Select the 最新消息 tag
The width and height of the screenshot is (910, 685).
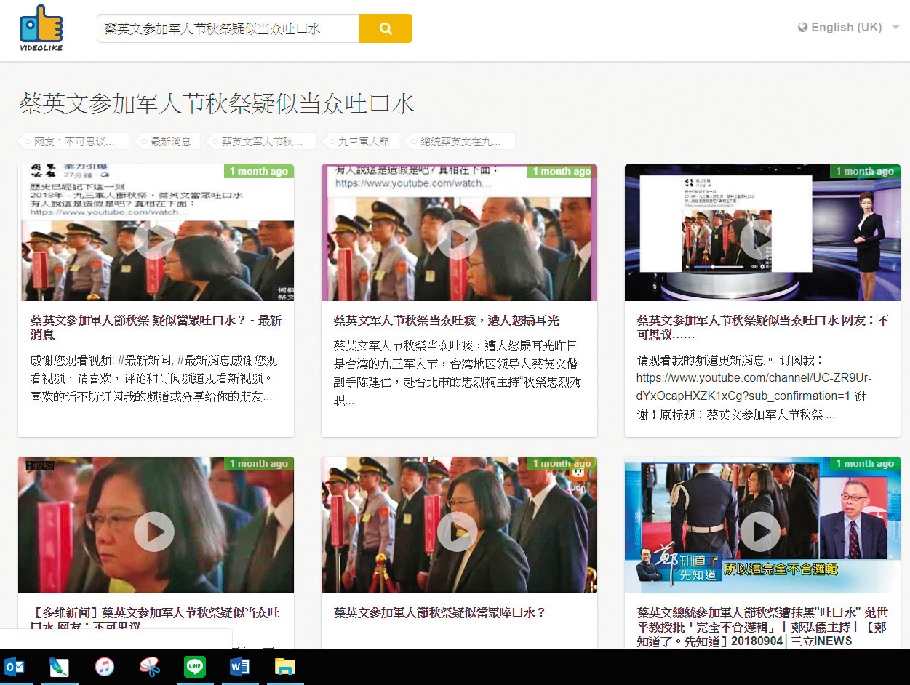pyautogui.click(x=168, y=141)
